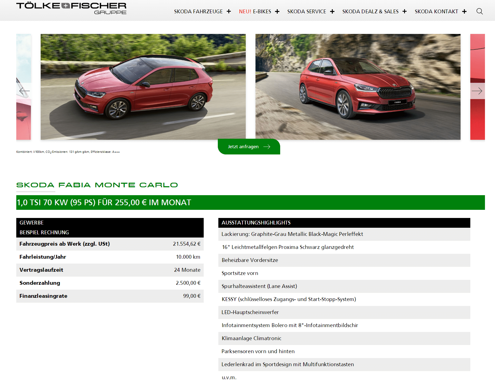Image resolution: width=495 pixels, height=383 pixels.
Task: Select Spurhalteassistent (Lane Assist) row
Action: pyautogui.click(x=344, y=286)
